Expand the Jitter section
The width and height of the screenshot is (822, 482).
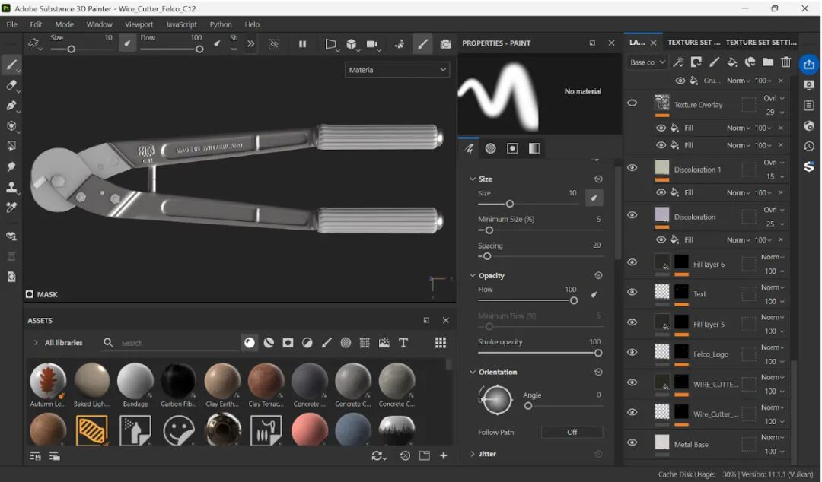tap(473, 454)
